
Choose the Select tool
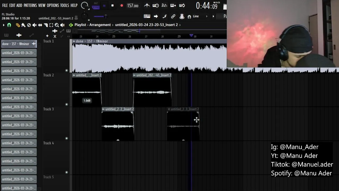[51, 25]
